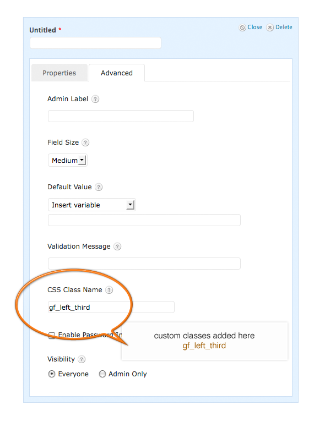325x422 pixels.
Task: Click the Close circle icon
Action: point(242,28)
